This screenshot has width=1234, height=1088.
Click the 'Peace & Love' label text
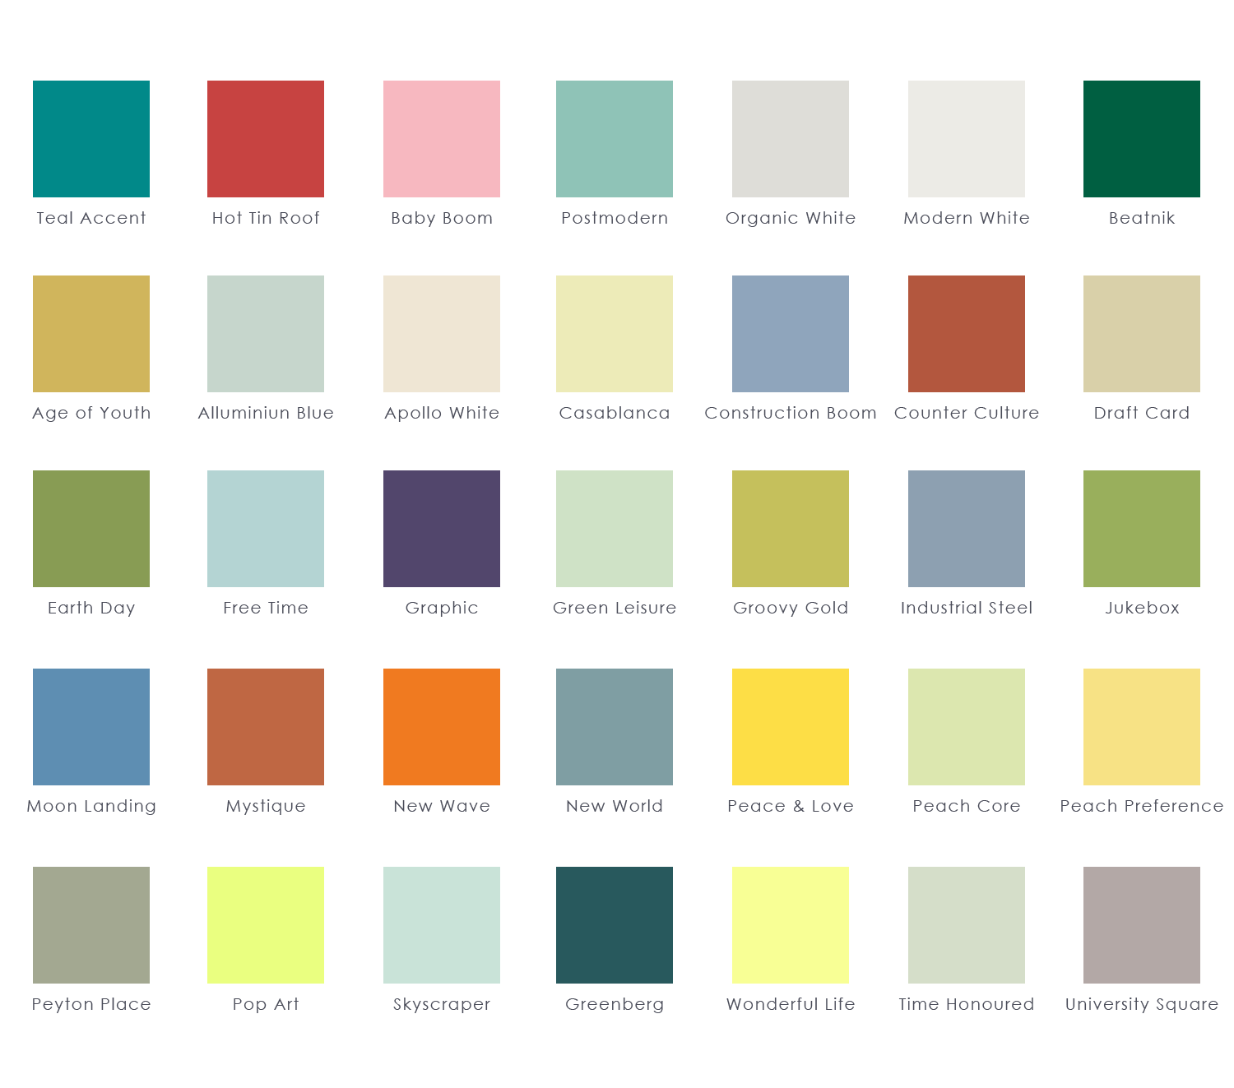point(791,806)
